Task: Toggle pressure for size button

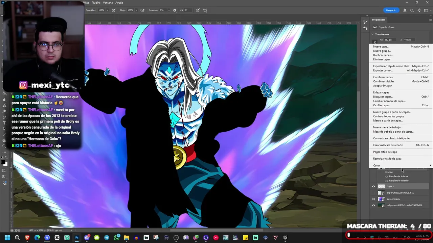Action: (198, 10)
